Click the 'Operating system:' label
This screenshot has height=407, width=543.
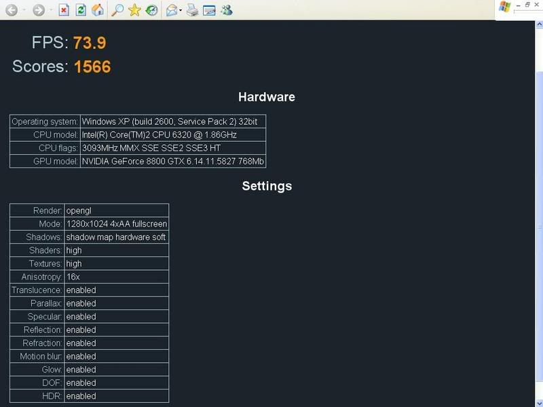pos(45,121)
